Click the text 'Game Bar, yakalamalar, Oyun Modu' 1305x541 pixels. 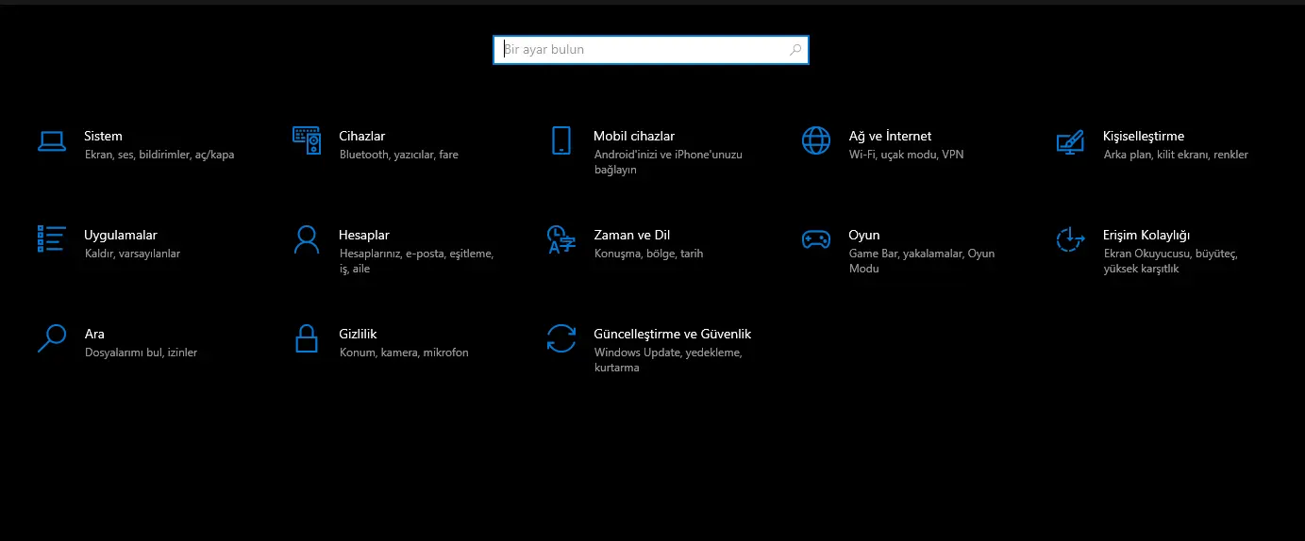(x=922, y=261)
